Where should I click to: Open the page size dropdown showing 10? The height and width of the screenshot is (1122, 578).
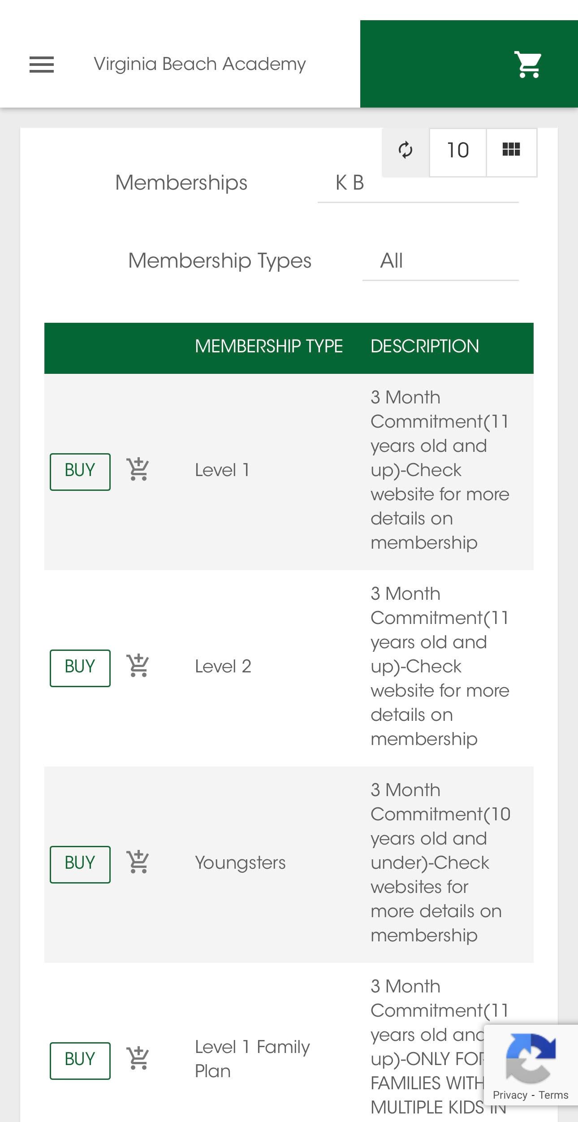[x=457, y=151]
